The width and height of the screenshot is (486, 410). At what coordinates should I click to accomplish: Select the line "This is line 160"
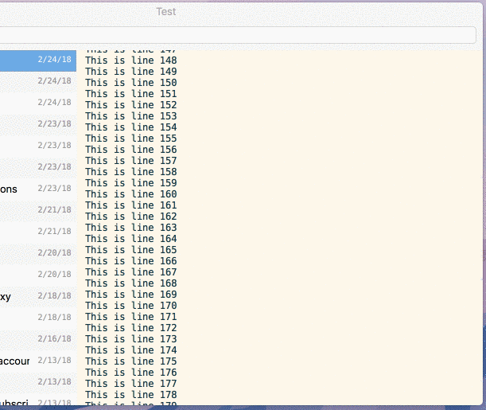tap(131, 194)
